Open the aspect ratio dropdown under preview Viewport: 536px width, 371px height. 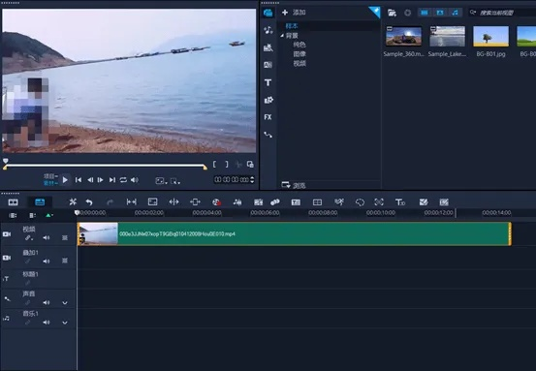[x=161, y=181]
